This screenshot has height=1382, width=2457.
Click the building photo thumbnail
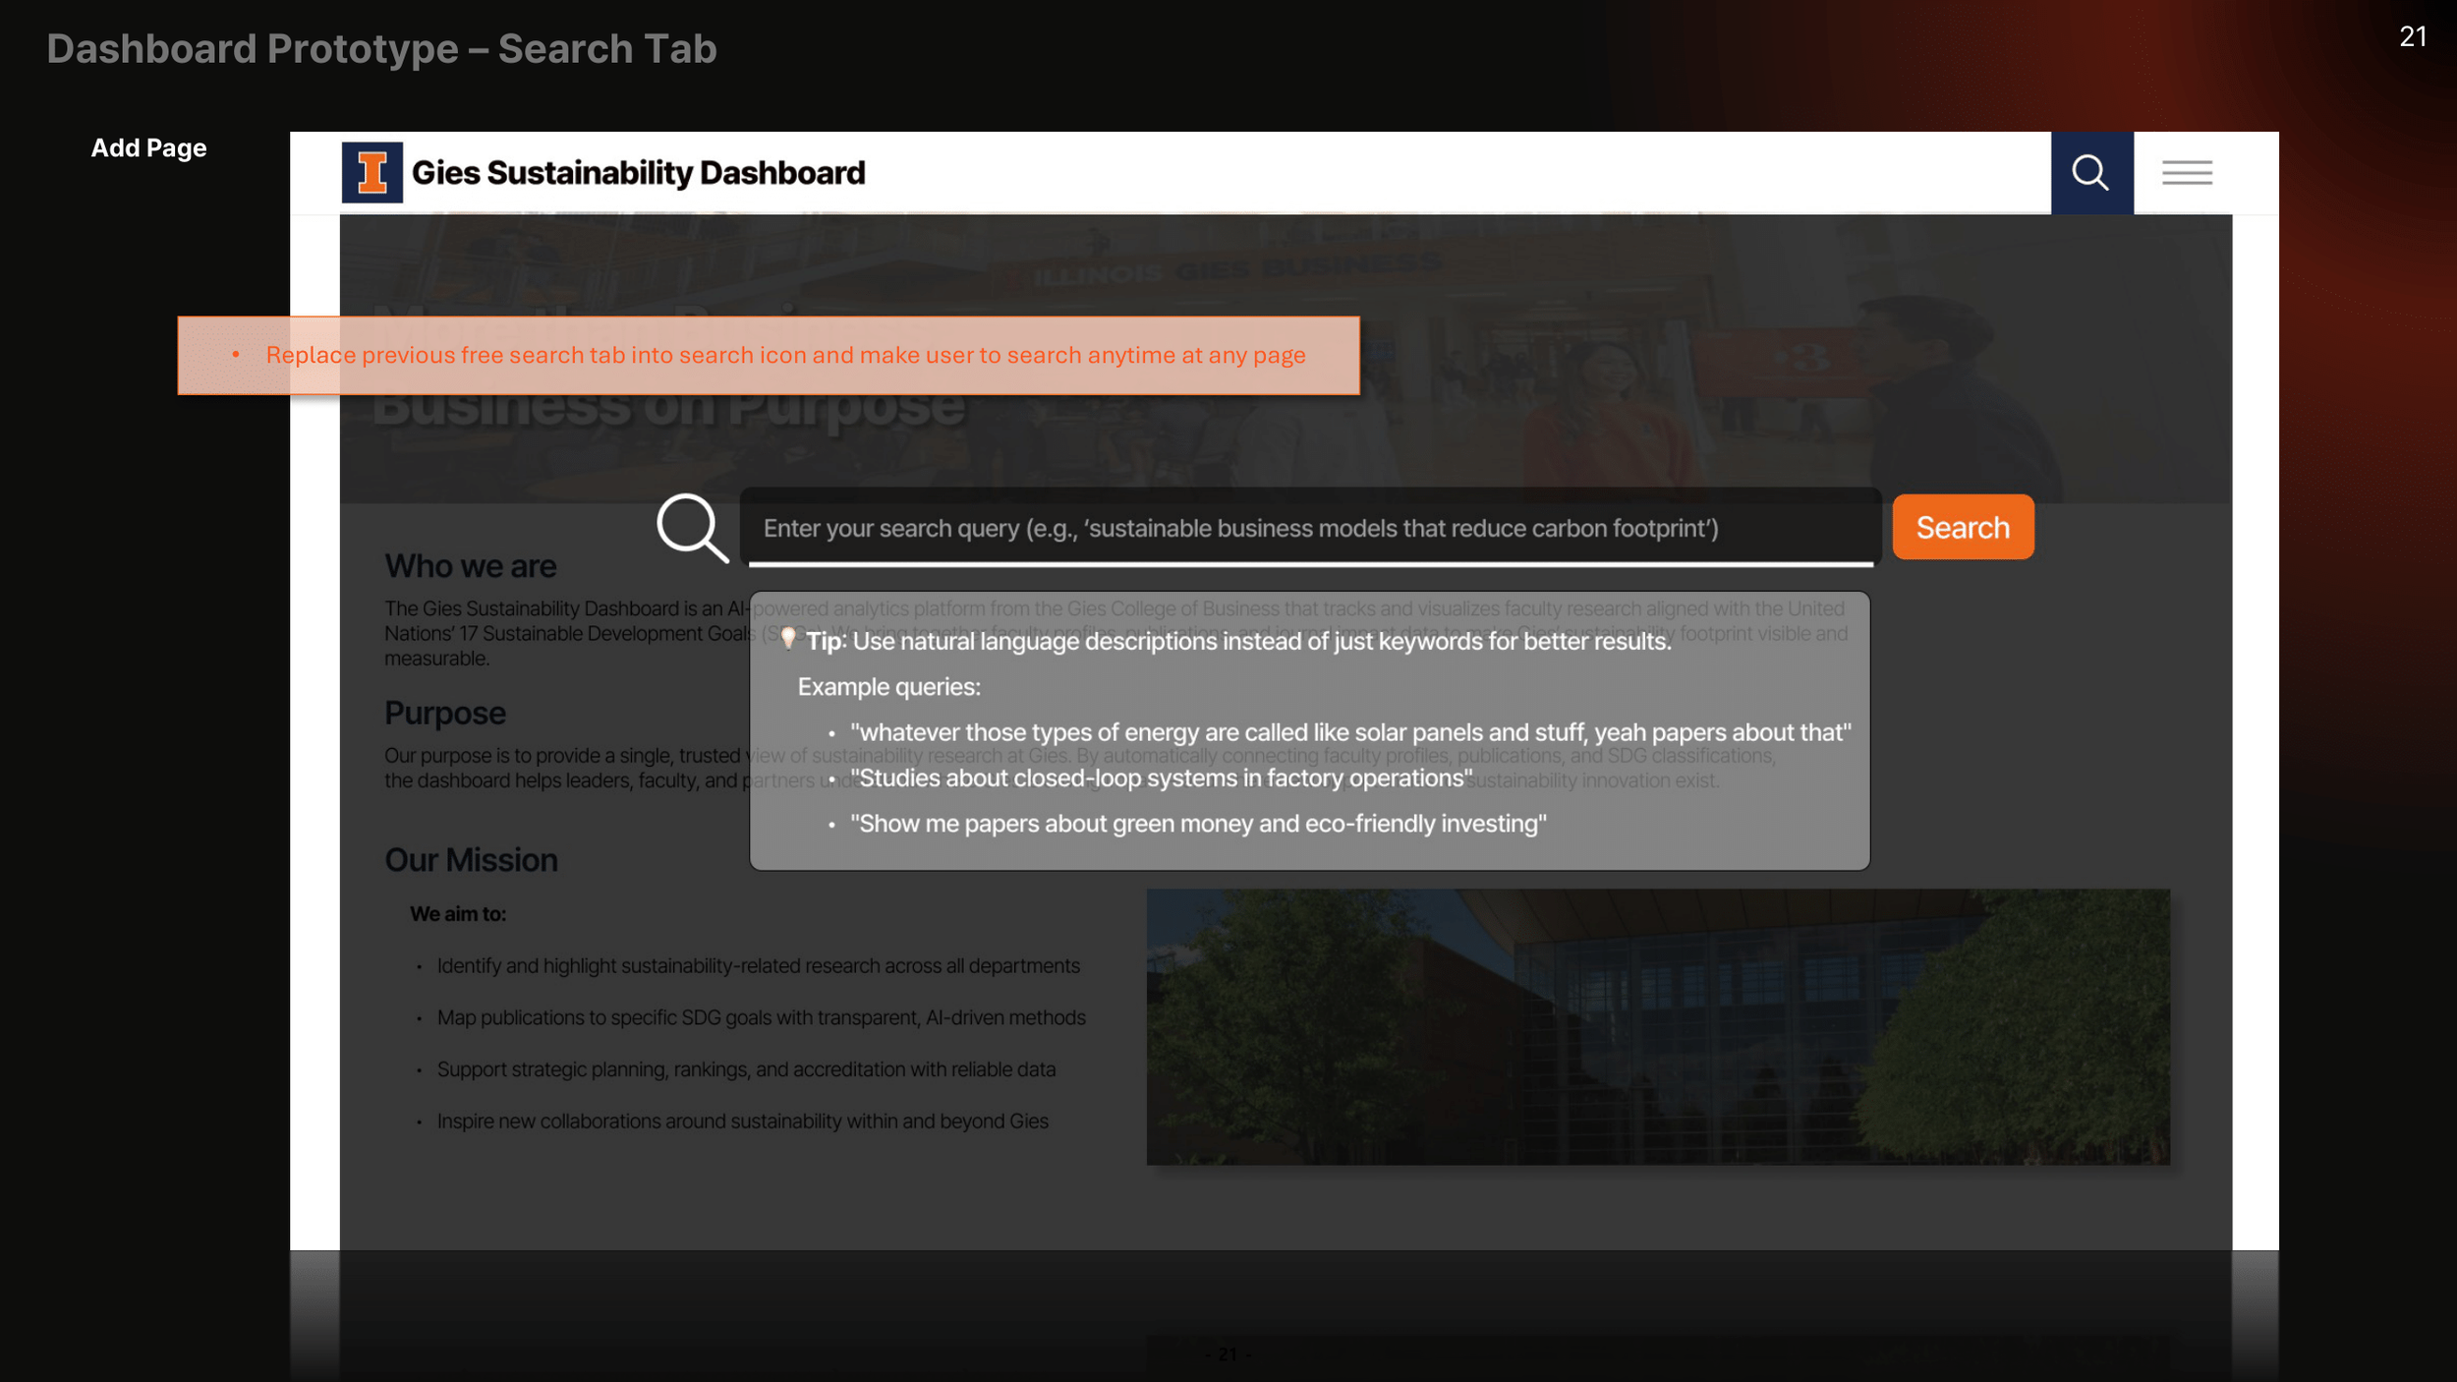click(1657, 1027)
